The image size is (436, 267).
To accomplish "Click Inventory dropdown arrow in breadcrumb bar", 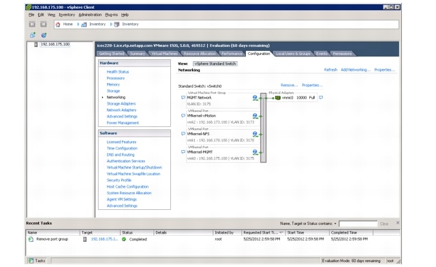I will (111, 24).
